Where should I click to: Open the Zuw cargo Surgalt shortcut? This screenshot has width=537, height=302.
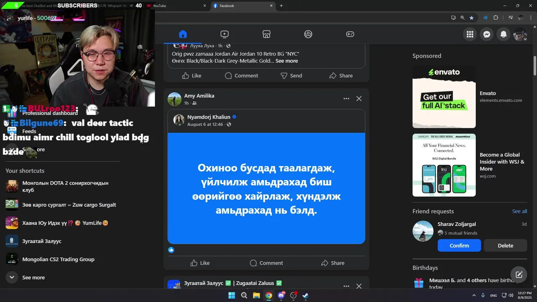pyautogui.click(x=63, y=205)
